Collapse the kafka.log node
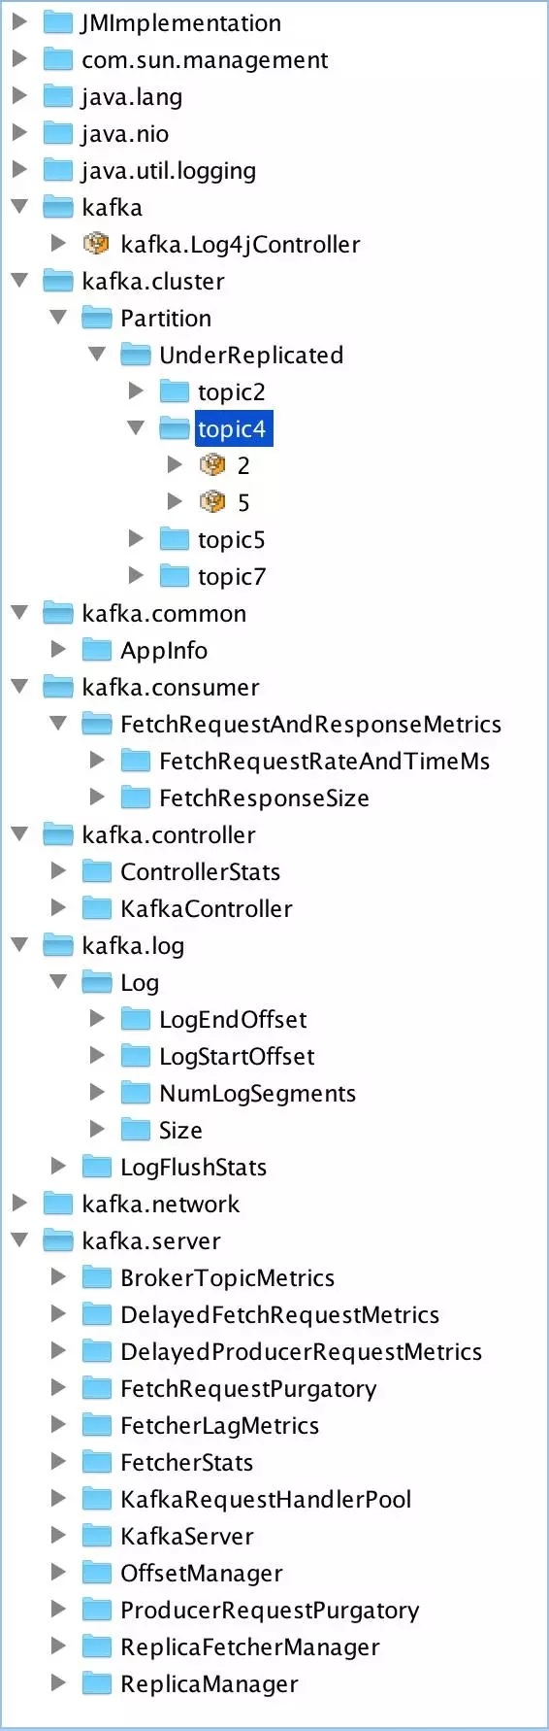The width and height of the screenshot is (549, 1731). tap(19, 945)
